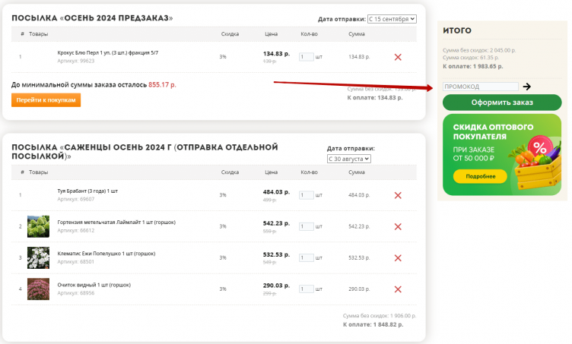Remove Гортензия метельчатая Лаймлайт with red X
Viewport: 572px width, 344px height.
click(x=398, y=226)
